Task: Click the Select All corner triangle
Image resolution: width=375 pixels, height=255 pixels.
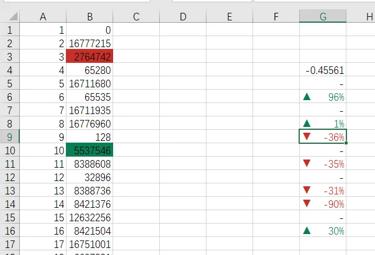Action: [x=13, y=16]
